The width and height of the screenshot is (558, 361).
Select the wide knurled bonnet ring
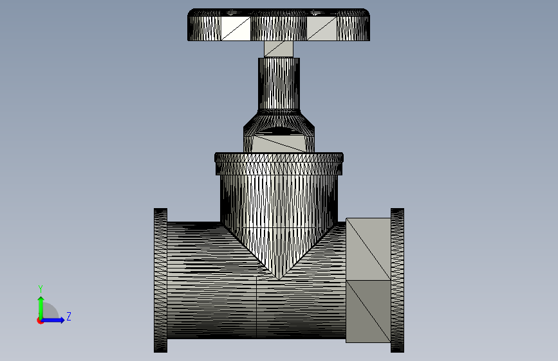click(x=279, y=164)
